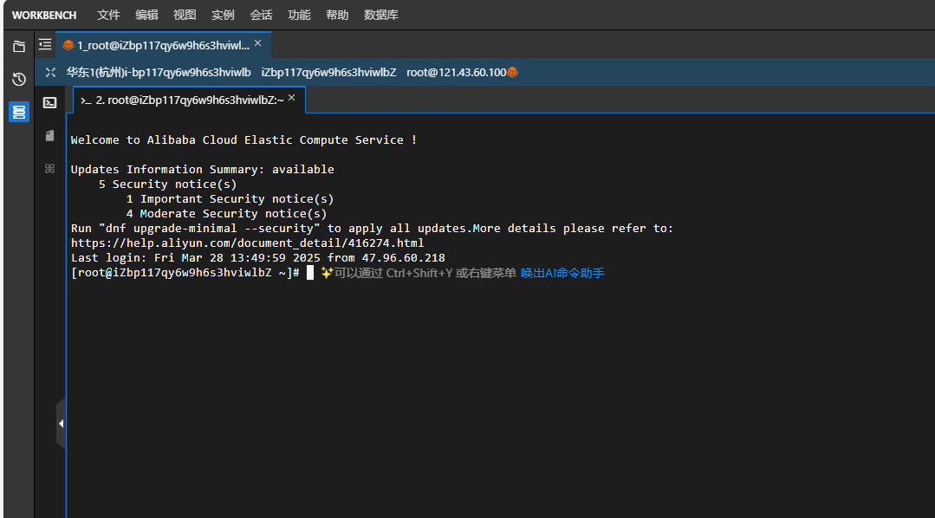Collapse the side panel with left arrow
Screen dimensions: 935x518
click(61, 424)
